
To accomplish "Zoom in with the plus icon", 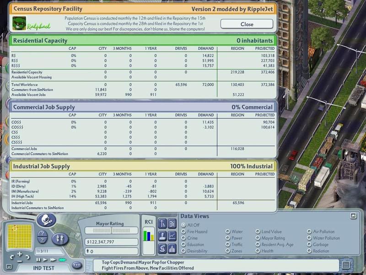I will 20,254.
